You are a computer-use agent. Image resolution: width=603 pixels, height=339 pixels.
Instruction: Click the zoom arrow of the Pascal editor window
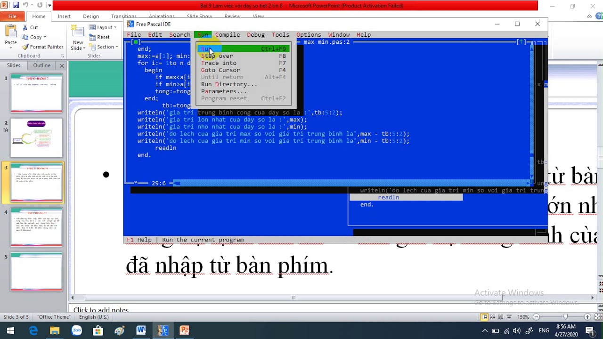pos(521,42)
